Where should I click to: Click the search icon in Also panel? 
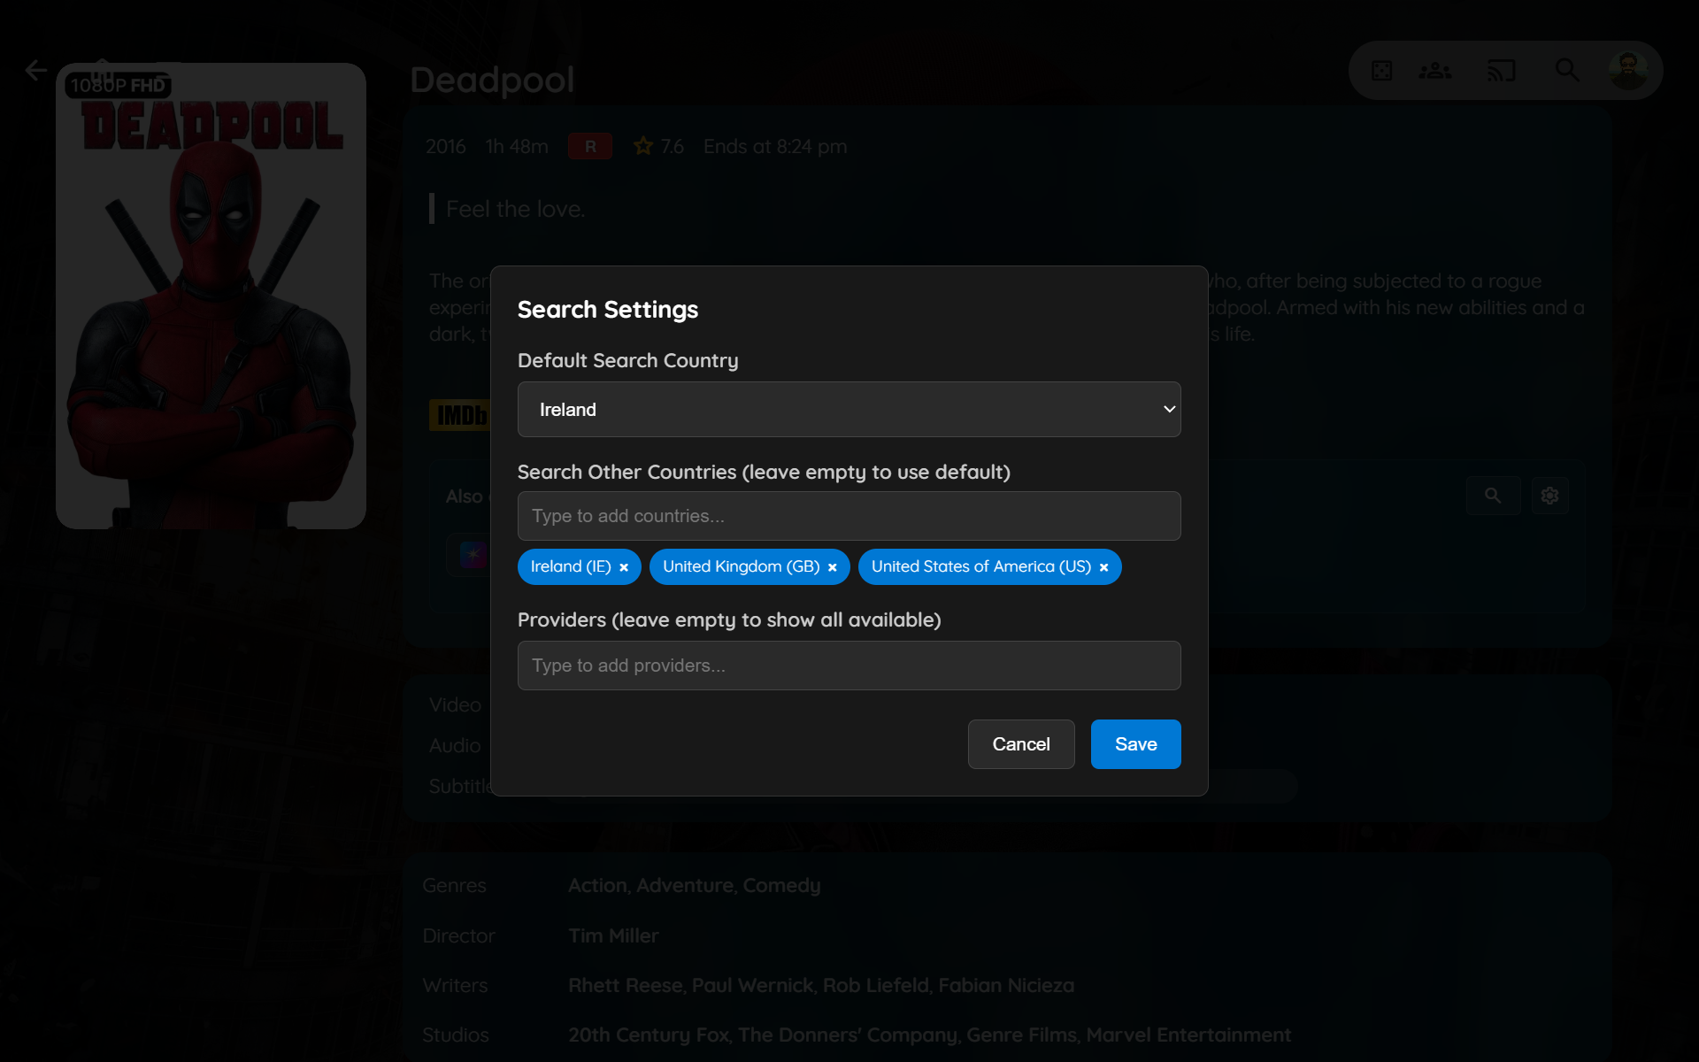[x=1493, y=496]
